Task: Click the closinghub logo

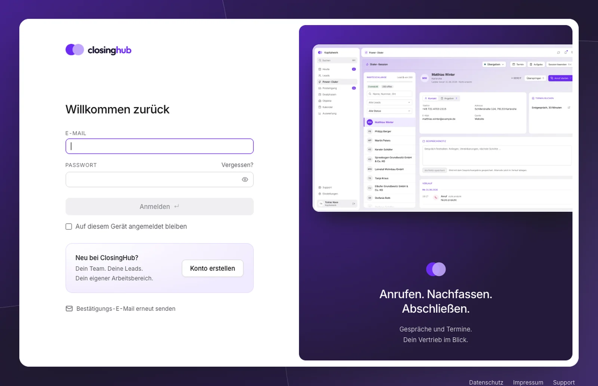Action: pyautogui.click(x=98, y=50)
